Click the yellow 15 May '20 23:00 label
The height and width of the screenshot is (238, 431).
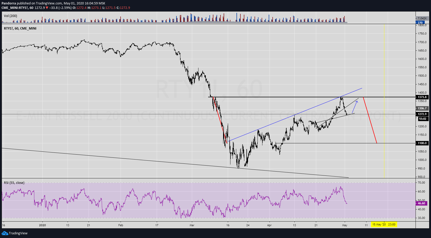point(384,224)
